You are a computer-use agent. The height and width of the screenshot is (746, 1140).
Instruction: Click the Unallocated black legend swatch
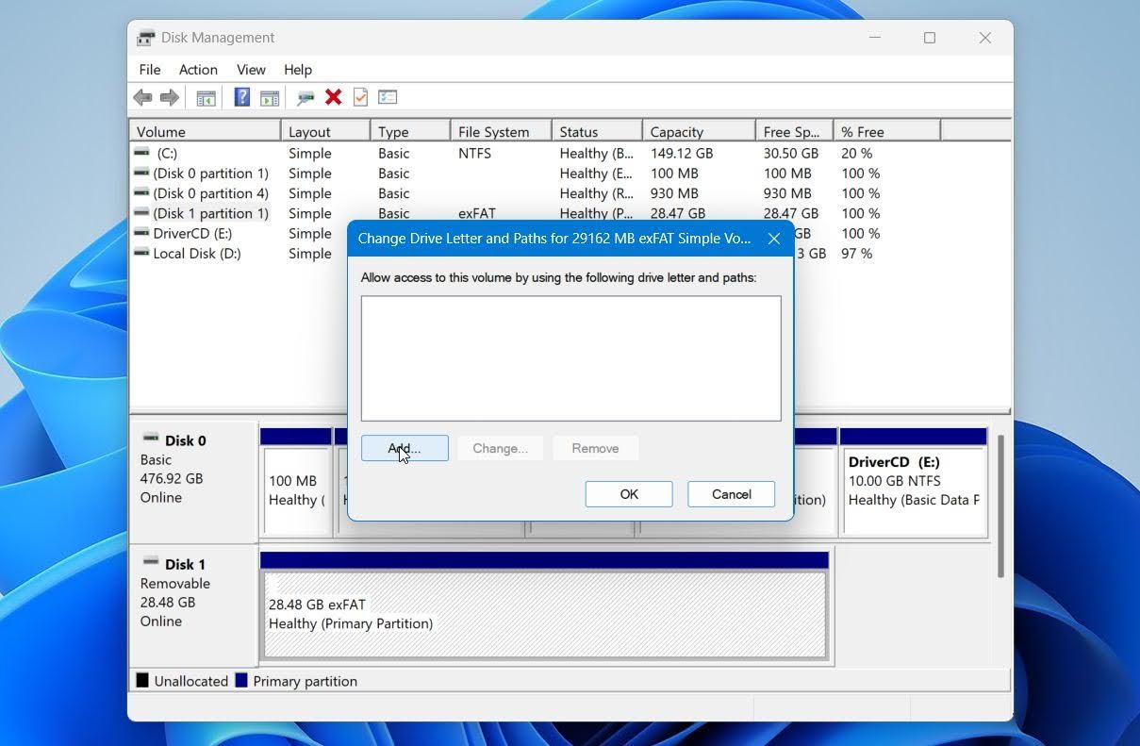click(142, 680)
